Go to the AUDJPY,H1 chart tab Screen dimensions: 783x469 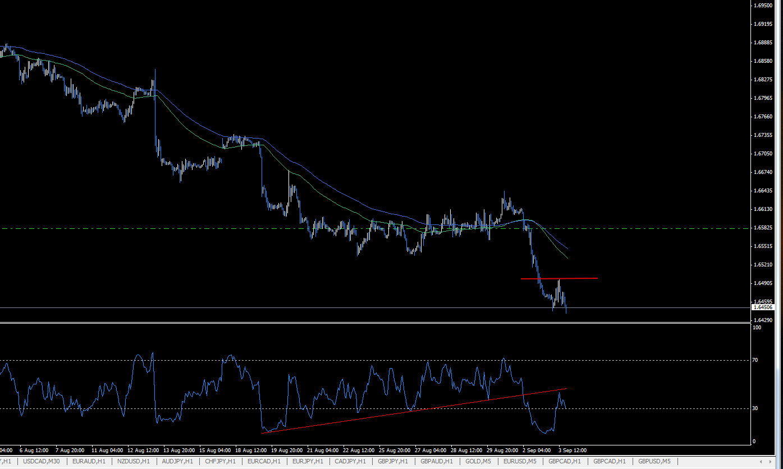point(177,461)
